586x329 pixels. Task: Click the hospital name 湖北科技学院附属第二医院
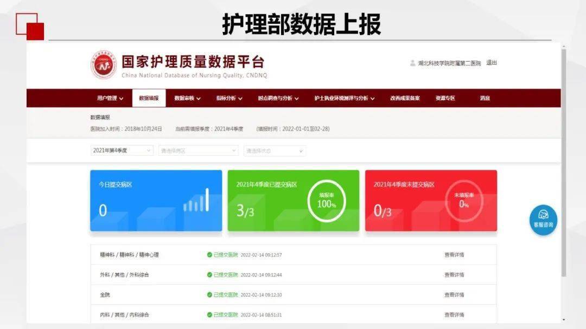pyautogui.click(x=450, y=63)
